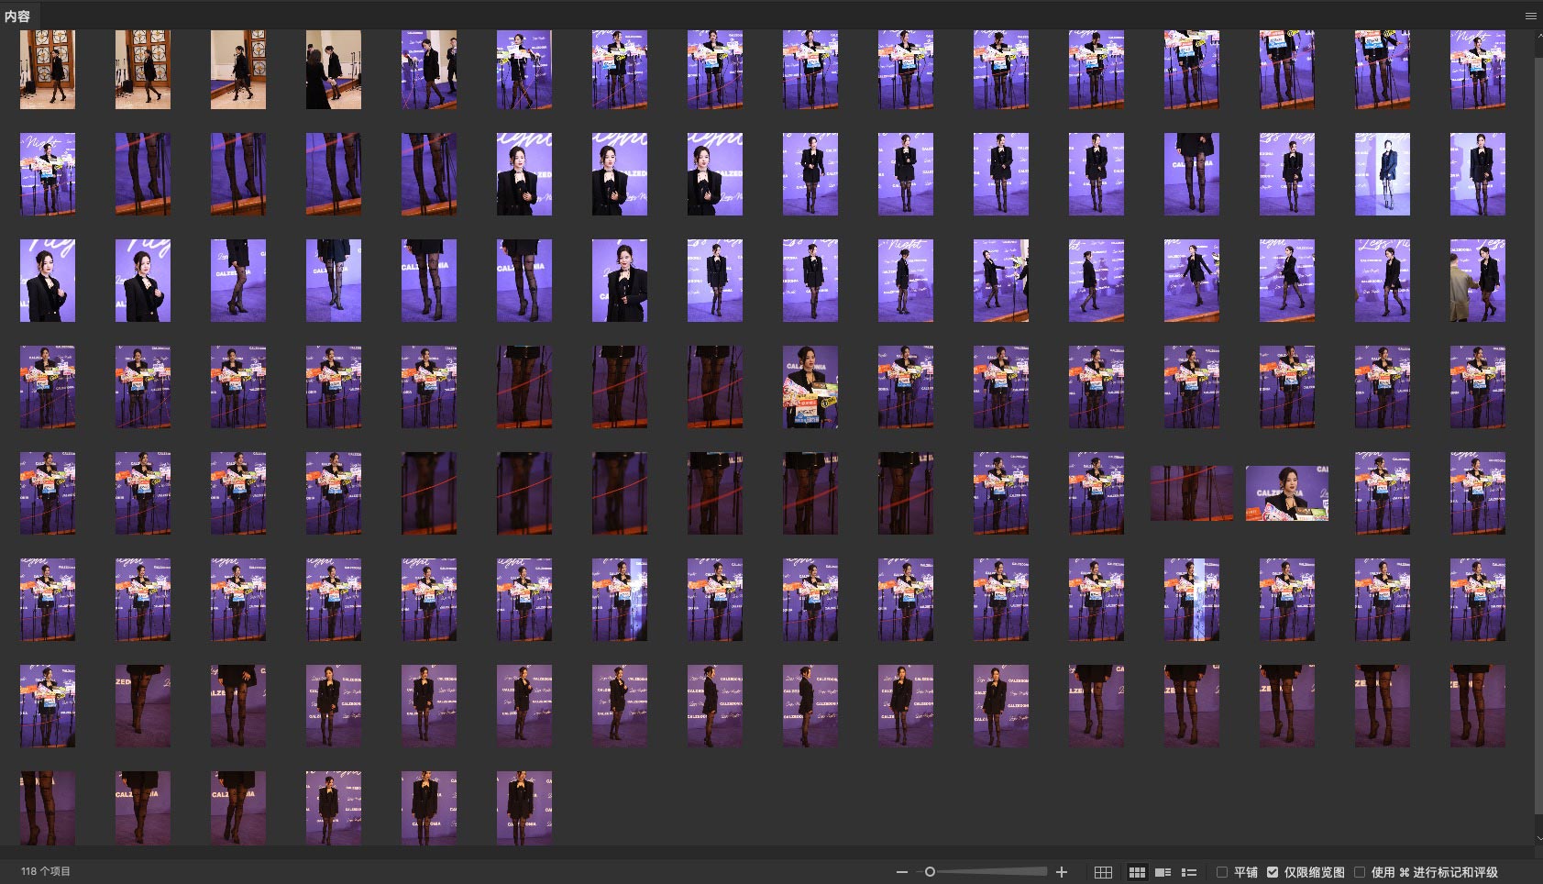Click the minus icon to shrink thumbnails

coord(902,872)
